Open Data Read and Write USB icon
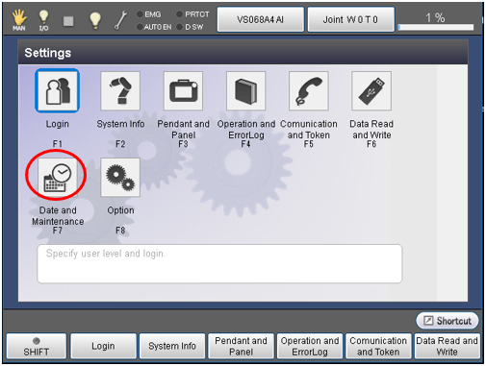 coord(371,91)
